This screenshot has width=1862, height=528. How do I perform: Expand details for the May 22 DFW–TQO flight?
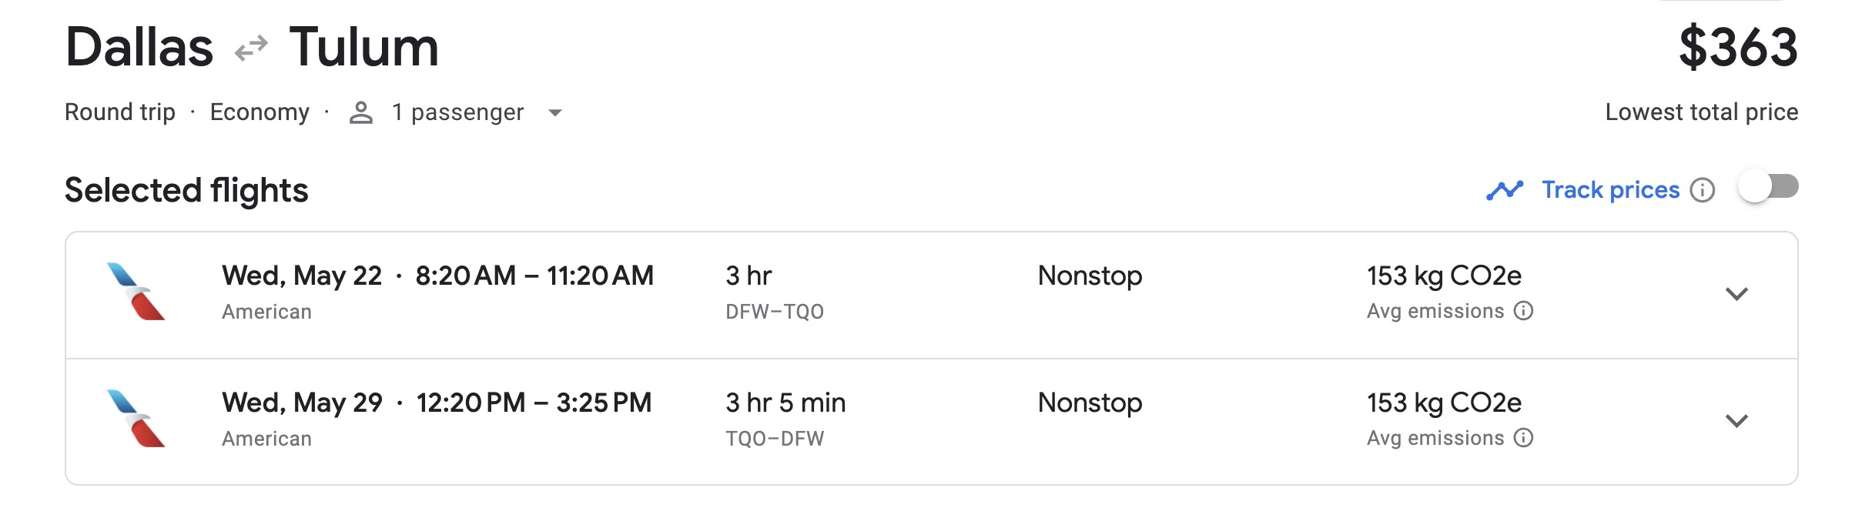[1738, 294]
